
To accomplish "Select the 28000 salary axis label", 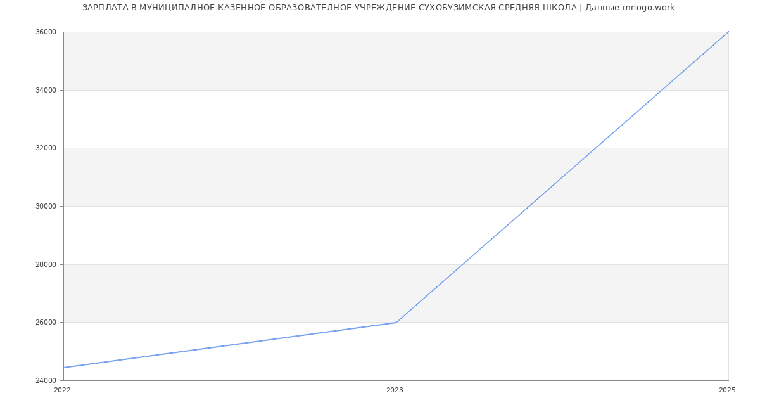I will click(46, 264).
